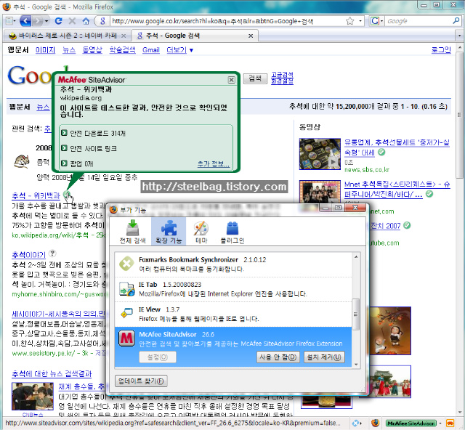Select the IE View extension icon
The height and width of the screenshot is (430, 465).
point(127,313)
